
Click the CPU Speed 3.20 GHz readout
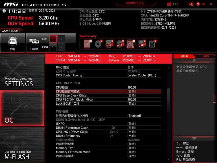point(33,18)
